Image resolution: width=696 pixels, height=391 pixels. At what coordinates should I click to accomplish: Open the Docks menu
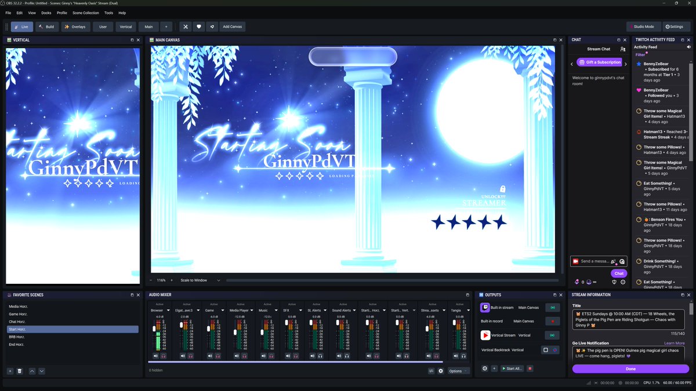pos(46,13)
